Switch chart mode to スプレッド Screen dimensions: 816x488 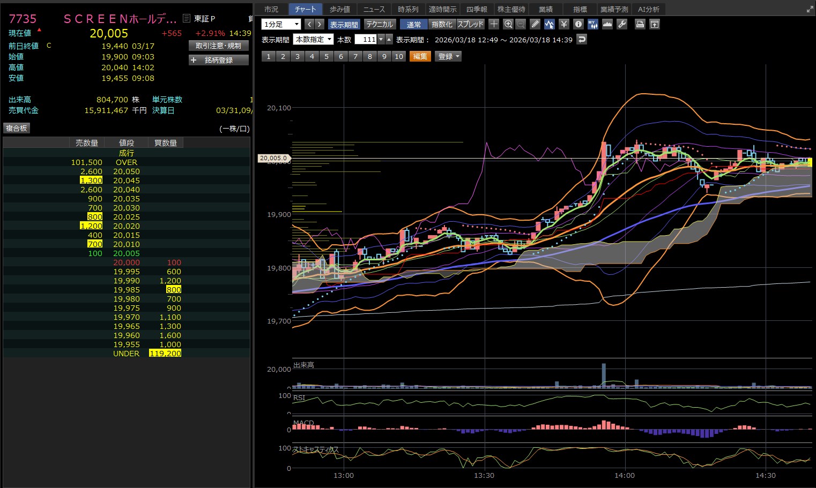pyautogui.click(x=470, y=24)
